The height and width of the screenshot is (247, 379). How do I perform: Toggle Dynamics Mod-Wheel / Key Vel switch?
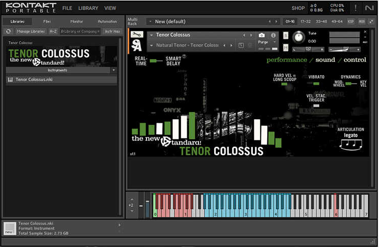click(351, 84)
